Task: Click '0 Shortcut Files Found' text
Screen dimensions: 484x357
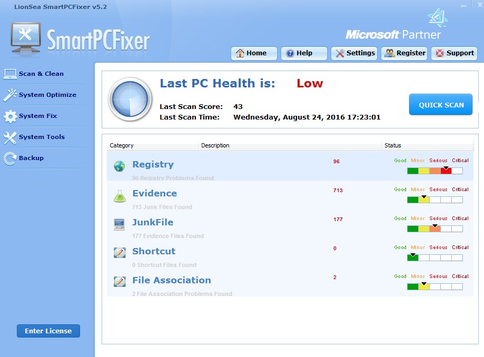Action: (x=164, y=265)
